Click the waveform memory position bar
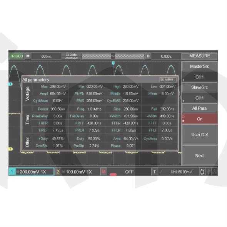The image size is (227, 227). pyautogui.click(x=113, y=56)
